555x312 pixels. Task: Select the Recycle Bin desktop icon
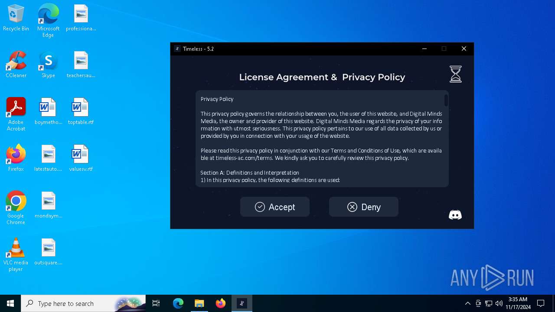(x=16, y=18)
